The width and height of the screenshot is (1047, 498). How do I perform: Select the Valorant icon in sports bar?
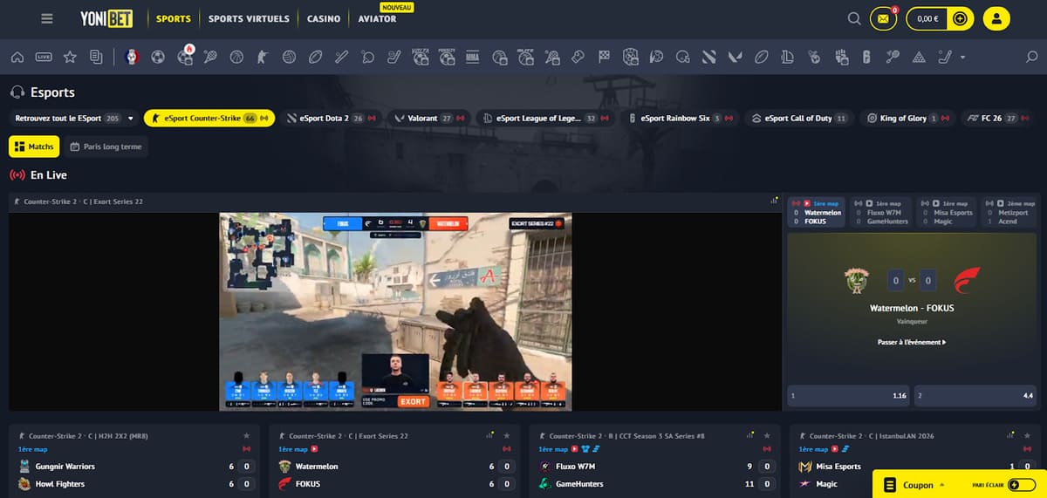[735, 58]
